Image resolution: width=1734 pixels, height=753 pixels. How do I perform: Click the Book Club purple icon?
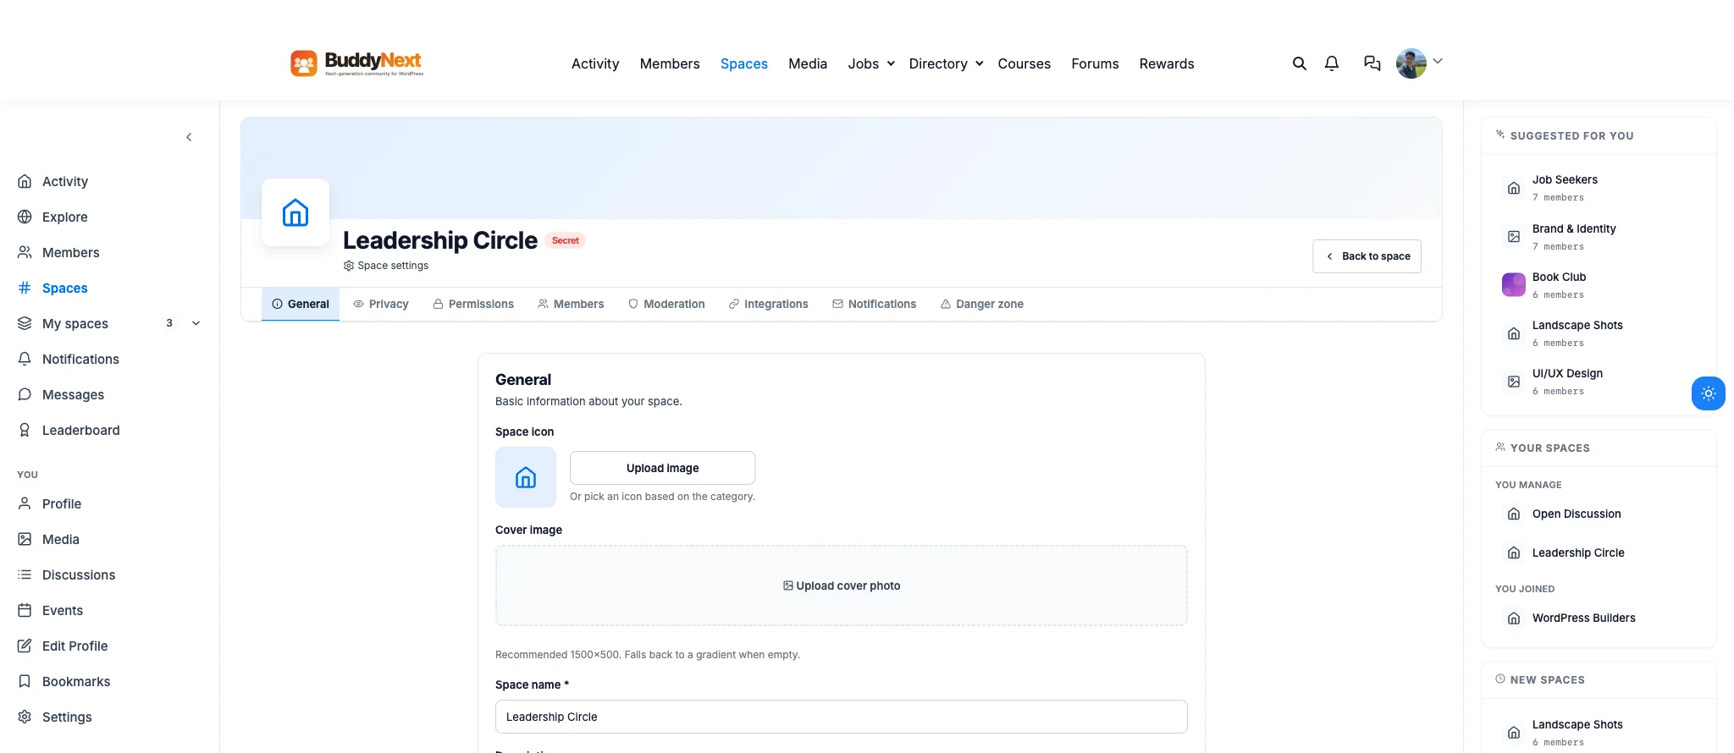click(x=1514, y=285)
